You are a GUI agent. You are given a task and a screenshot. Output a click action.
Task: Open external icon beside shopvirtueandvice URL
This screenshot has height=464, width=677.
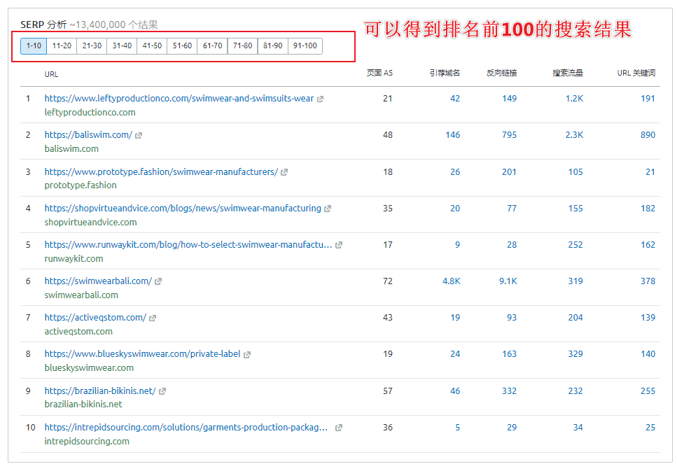tap(328, 209)
